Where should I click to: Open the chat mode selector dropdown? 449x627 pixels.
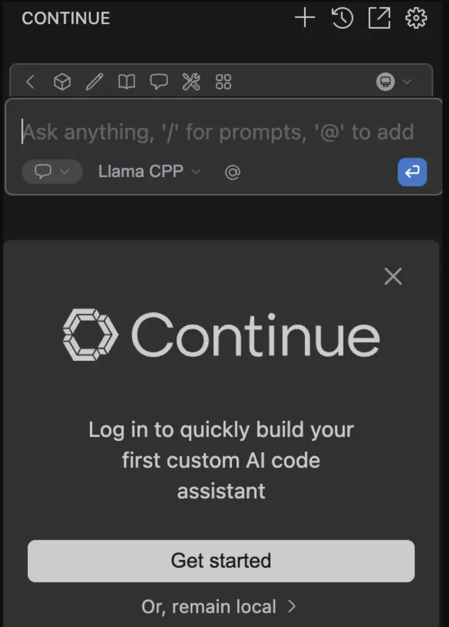click(52, 172)
